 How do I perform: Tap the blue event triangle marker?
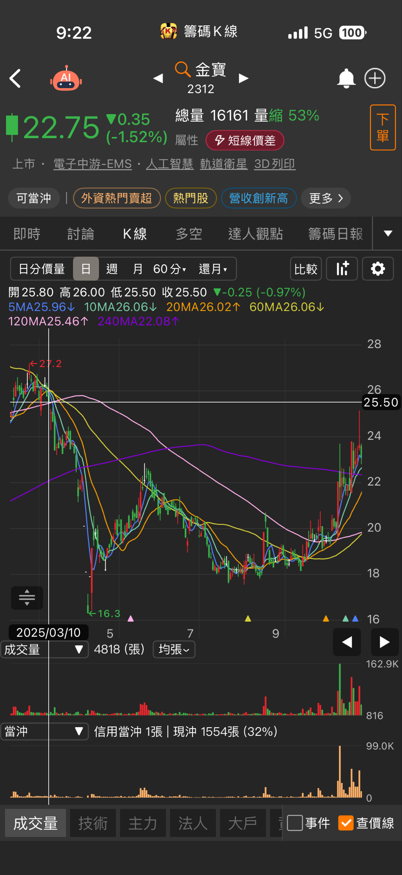355,619
